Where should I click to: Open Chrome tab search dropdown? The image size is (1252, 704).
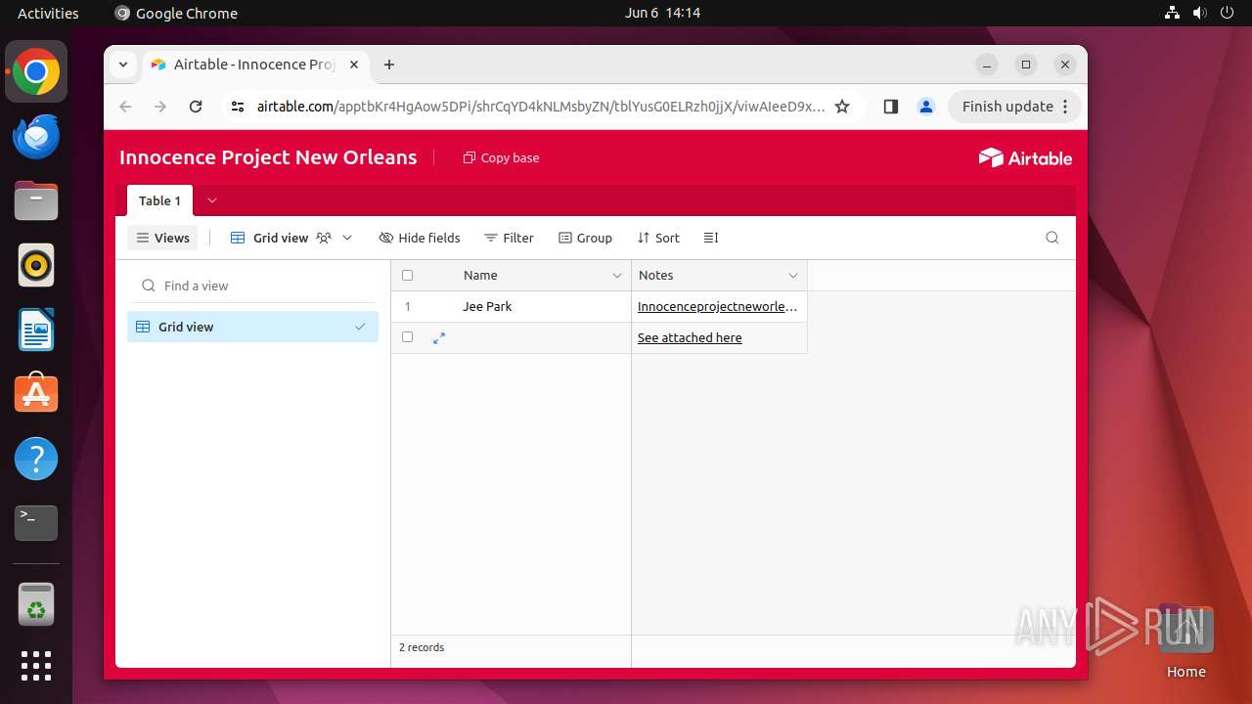coord(123,65)
